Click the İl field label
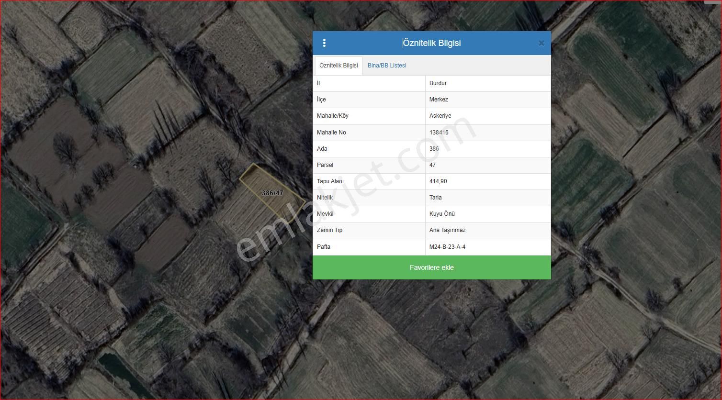Image resolution: width=722 pixels, height=400 pixels. tap(318, 83)
